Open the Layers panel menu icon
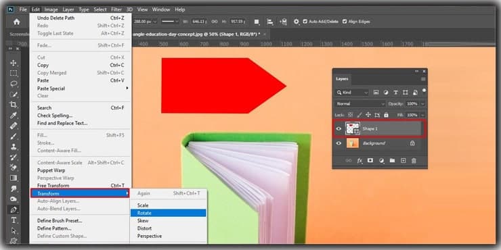501x250 pixels. (x=423, y=79)
